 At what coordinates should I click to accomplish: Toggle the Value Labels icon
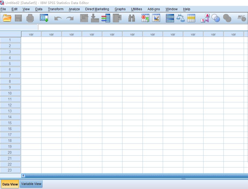coord(205,18)
